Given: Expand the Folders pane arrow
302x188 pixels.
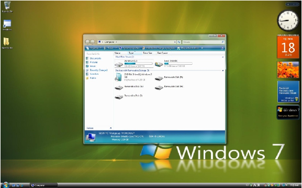Looking at the screenshot, I should 111,128.
